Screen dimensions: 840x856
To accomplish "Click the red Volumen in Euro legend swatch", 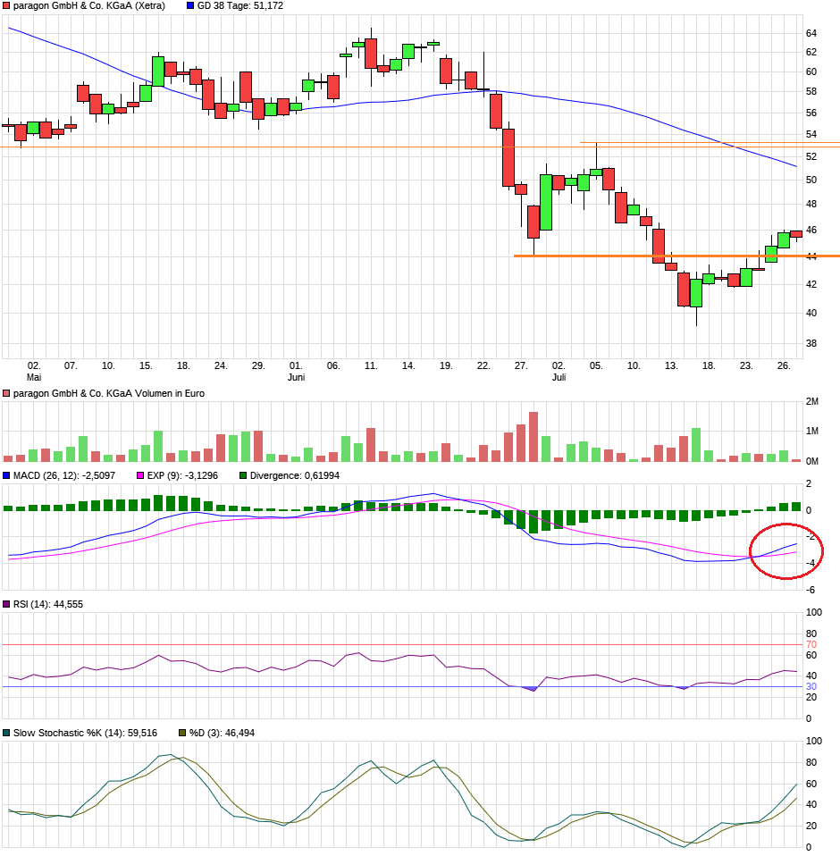I will click(x=6, y=394).
